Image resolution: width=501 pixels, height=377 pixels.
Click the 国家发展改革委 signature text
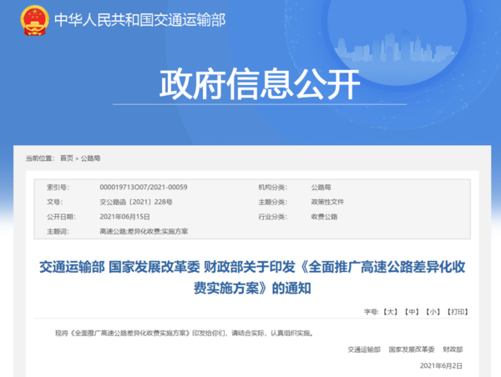(x=410, y=349)
